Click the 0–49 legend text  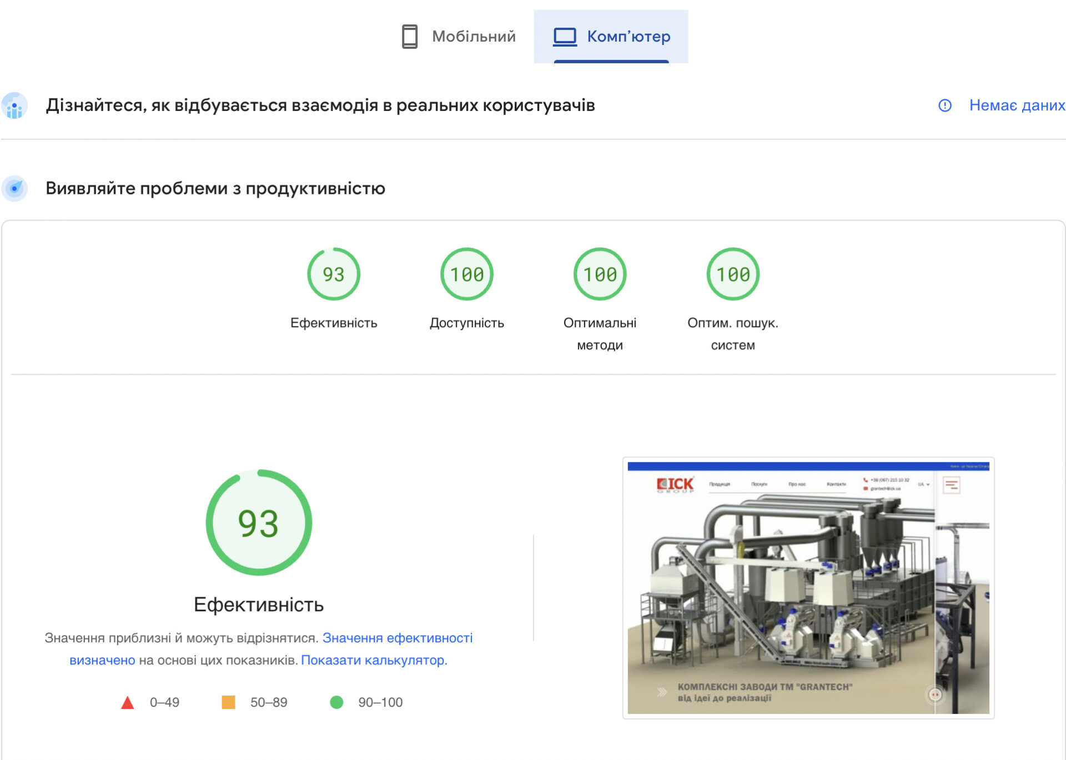coord(164,702)
